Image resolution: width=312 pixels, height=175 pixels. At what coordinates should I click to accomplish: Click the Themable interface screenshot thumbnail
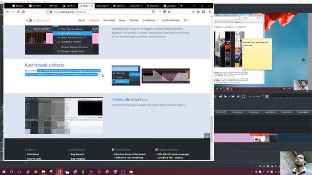(64, 116)
